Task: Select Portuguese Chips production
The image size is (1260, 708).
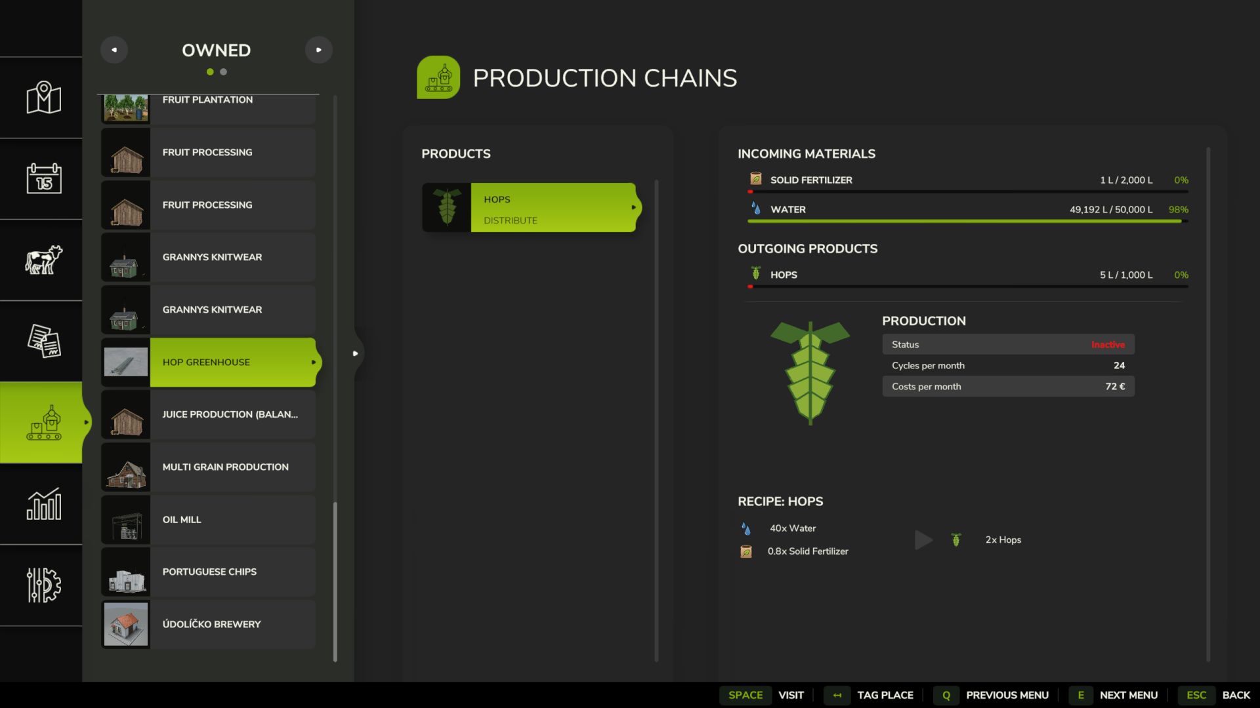Action: pos(209,572)
